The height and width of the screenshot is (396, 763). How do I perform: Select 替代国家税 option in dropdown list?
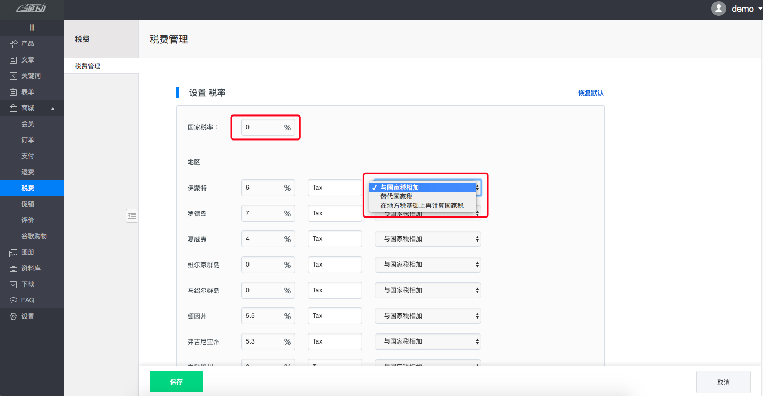tap(396, 197)
